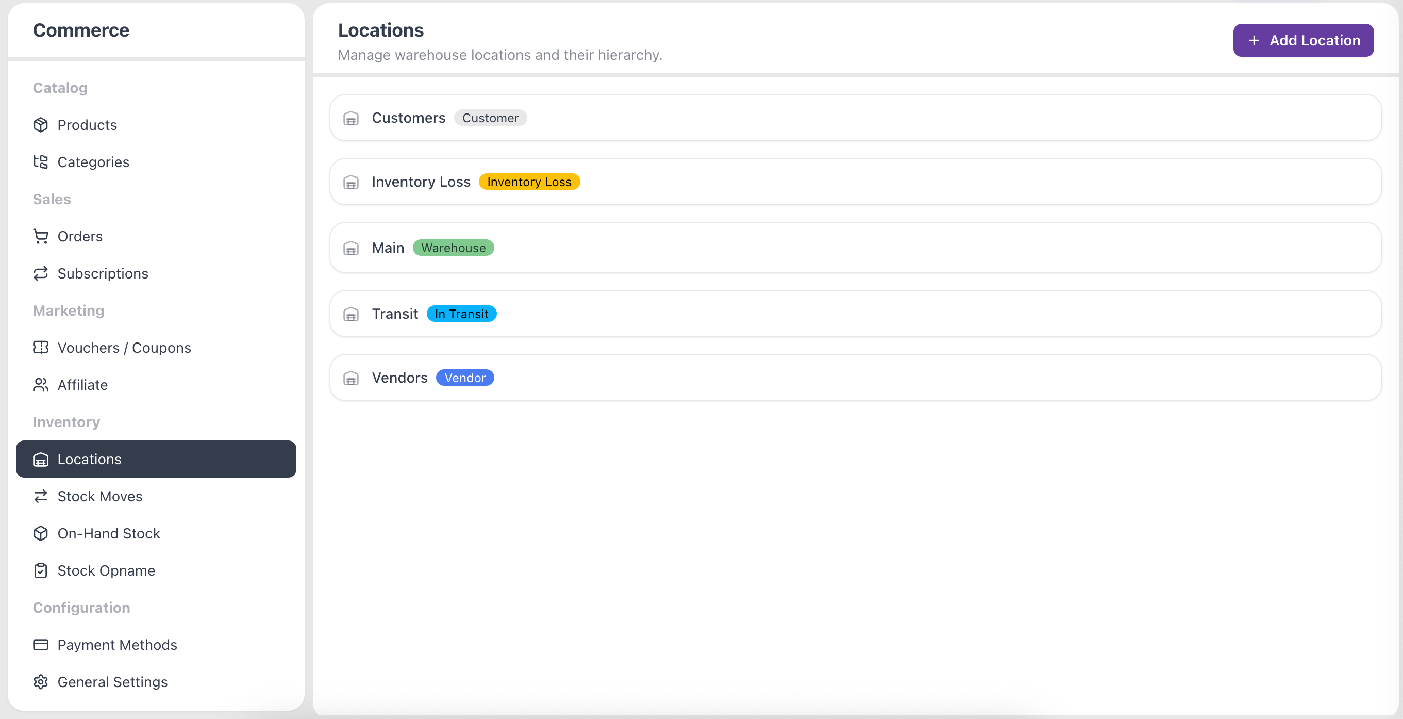Click the blue In Transit badge

[x=461, y=314]
